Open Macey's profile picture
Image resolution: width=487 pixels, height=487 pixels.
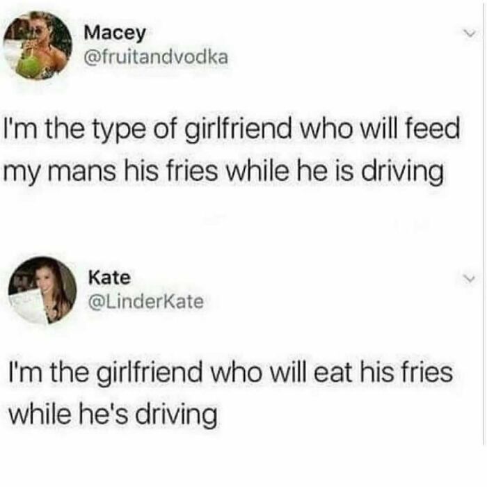click(38, 46)
